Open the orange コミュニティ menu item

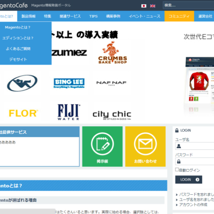179,16
